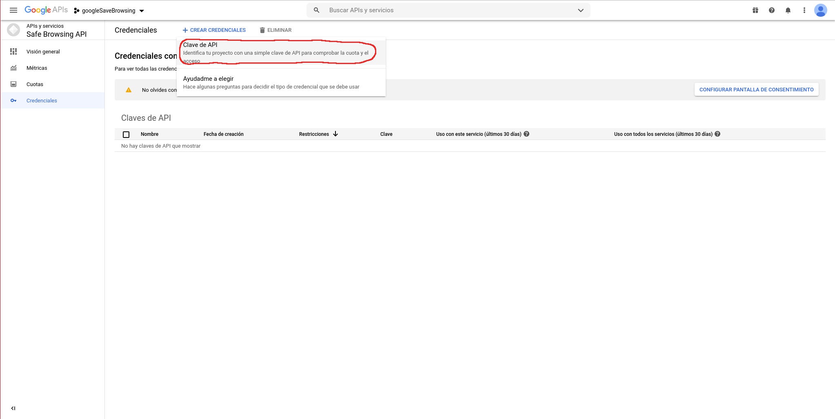Image resolution: width=835 pixels, height=419 pixels.
Task: Expand the search bar dropdown arrow
Action: [x=581, y=10]
